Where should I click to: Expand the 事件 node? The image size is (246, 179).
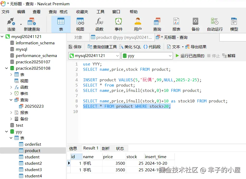point(11,93)
